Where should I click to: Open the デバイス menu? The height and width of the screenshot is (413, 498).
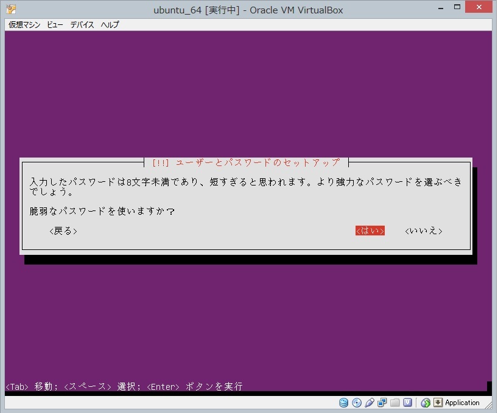[x=82, y=25]
